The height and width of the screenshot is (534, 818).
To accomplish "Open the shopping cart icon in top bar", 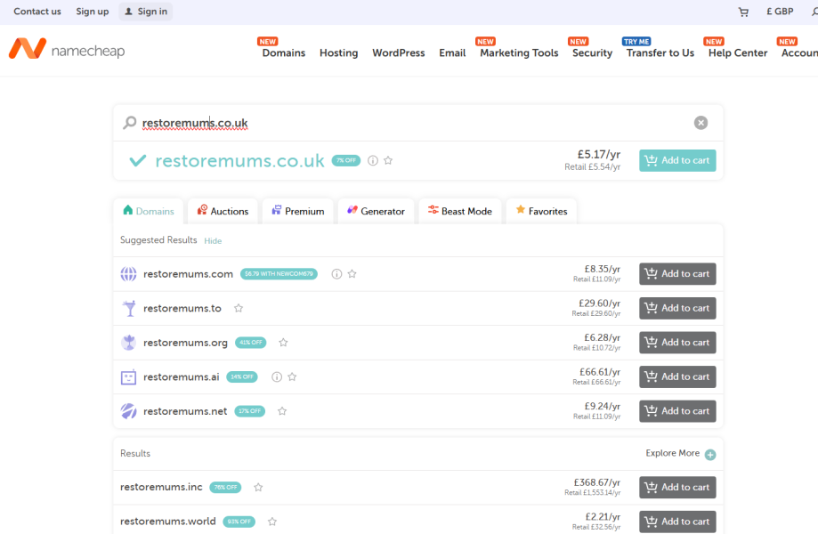I will click(x=743, y=12).
